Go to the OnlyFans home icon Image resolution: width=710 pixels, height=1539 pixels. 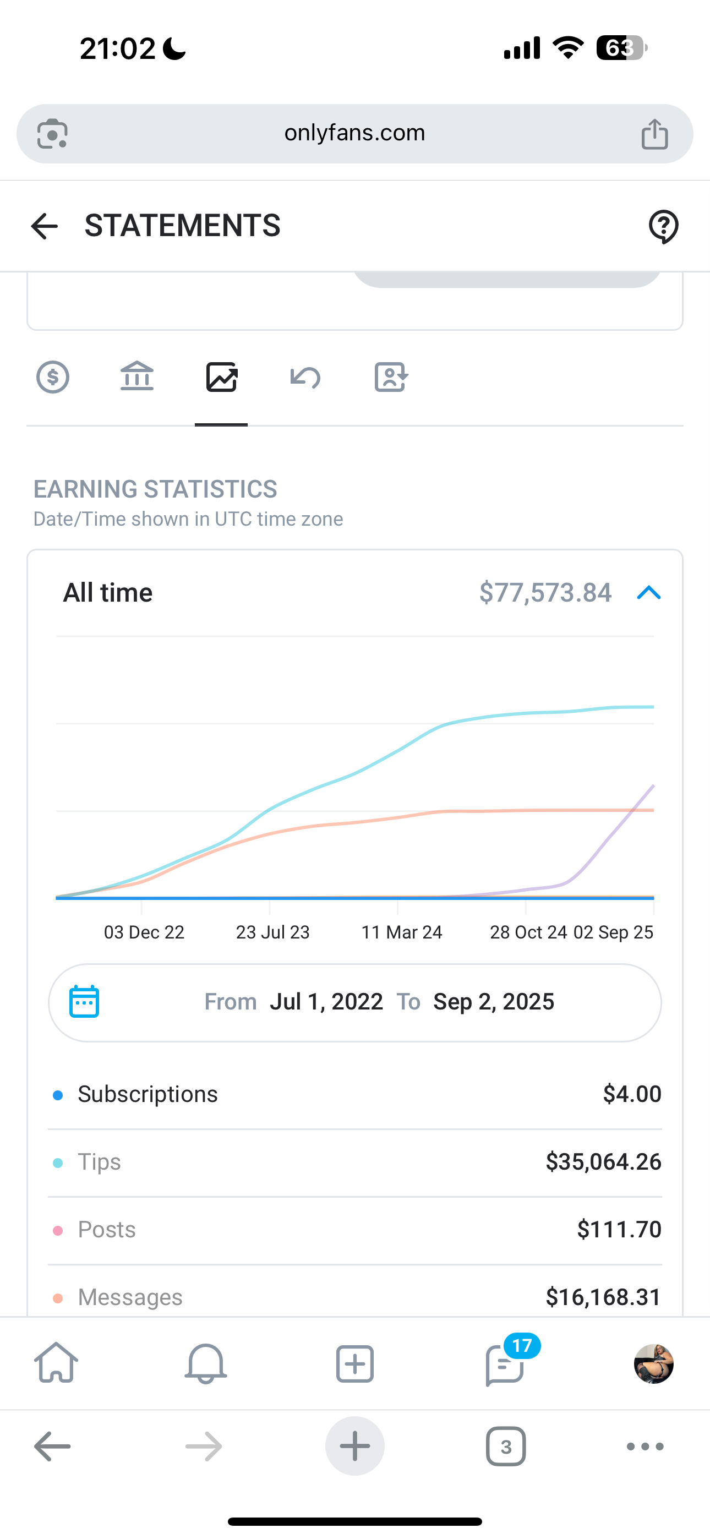pyautogui.click(x=56, y=1364)
